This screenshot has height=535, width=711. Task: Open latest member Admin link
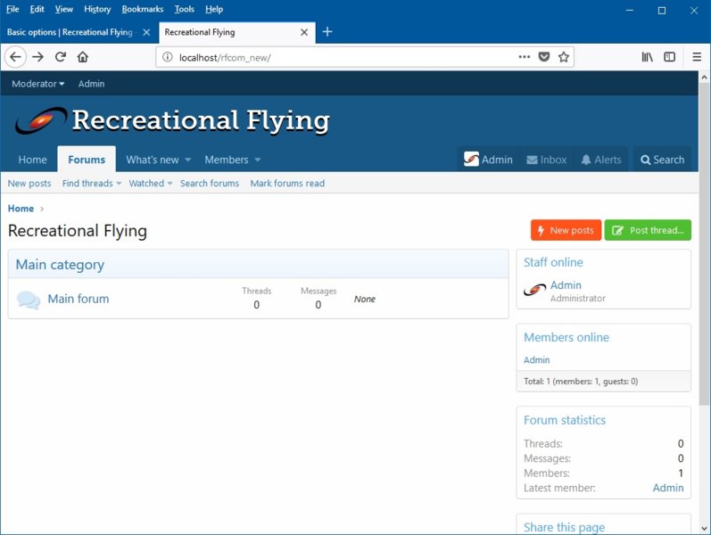click(668, 488)
